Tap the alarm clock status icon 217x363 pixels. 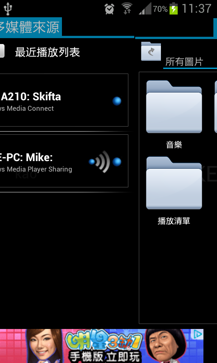[x=109, y=9]
